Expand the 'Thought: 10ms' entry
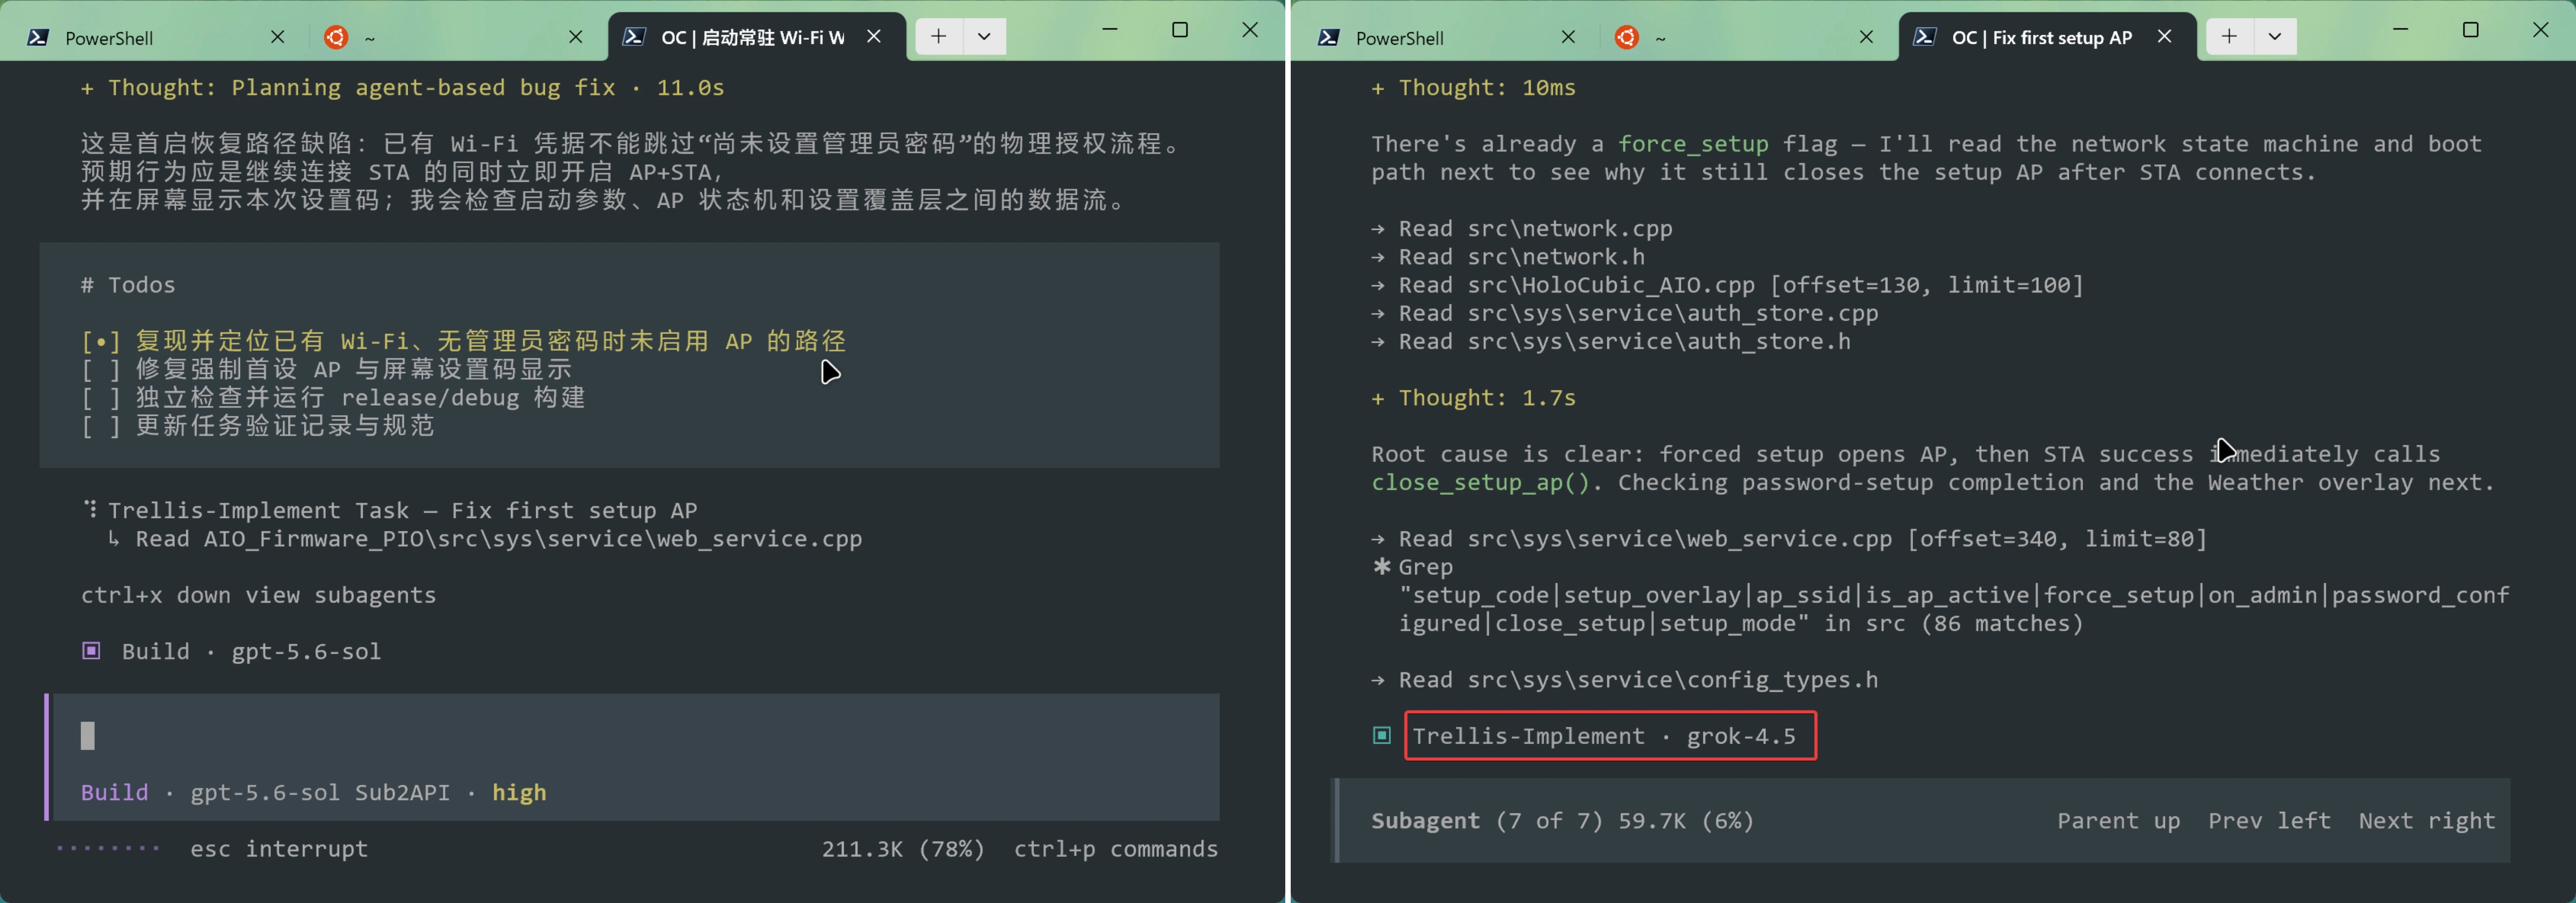The height and width of the screenshot is (903, 2576). click(x=1474, y=88)
